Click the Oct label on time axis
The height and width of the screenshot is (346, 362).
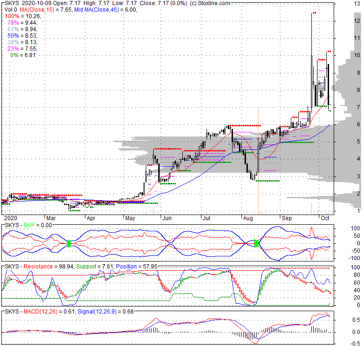click(x=325, y=218)
